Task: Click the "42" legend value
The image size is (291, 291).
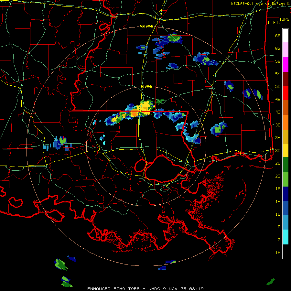Action: coord(278,112)
